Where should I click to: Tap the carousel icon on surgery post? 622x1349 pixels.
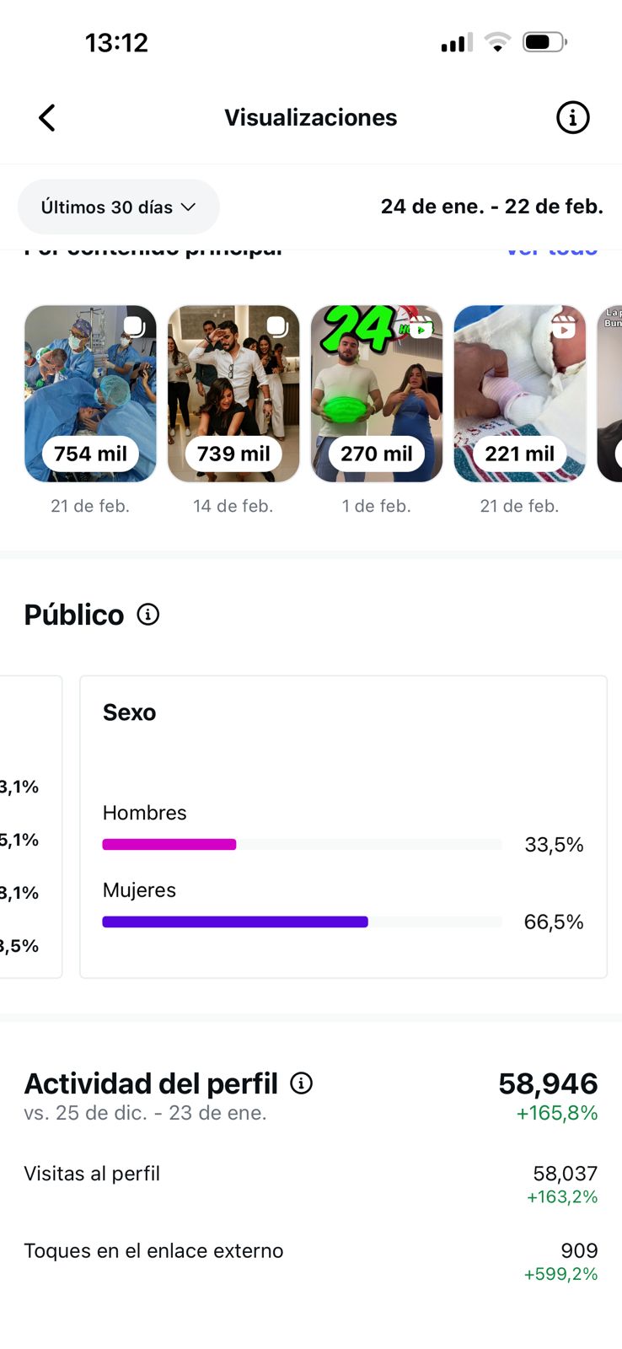[x=135, y=326]
